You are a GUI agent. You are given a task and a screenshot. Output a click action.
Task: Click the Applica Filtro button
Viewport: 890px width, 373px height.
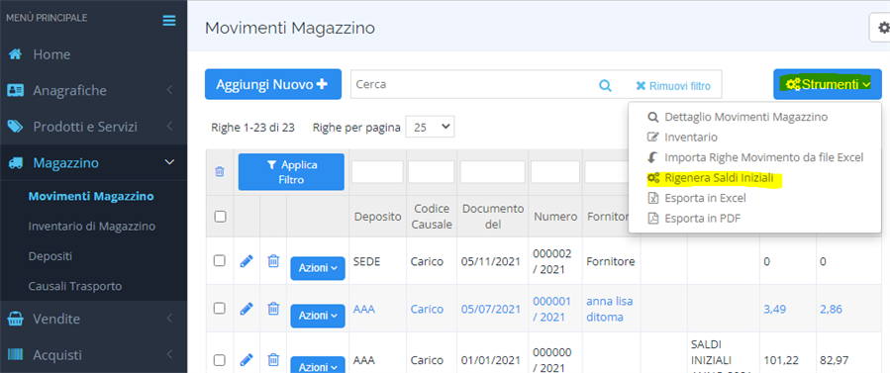(x=291, y=172)
